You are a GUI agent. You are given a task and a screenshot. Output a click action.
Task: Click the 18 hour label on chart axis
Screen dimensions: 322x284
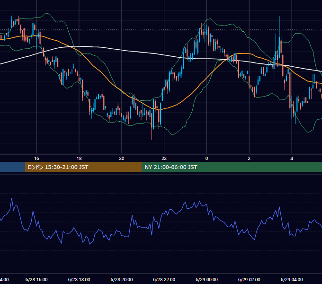click(x=79, y=159)
